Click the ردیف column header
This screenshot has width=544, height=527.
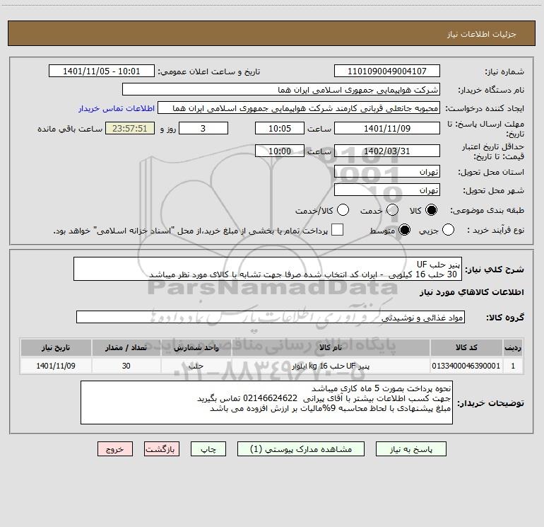513,347
